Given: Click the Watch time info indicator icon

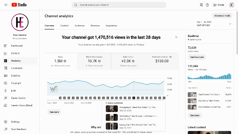Looking at the screenshot, I should pyautogui.click(x=99, y=61).
